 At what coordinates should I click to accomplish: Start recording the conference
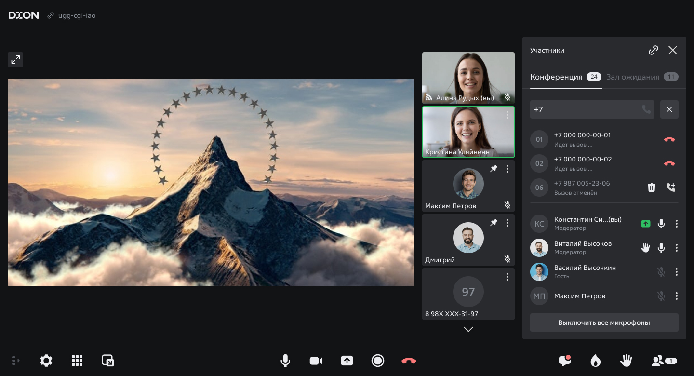pyautogui.click(x=378, y=361)
